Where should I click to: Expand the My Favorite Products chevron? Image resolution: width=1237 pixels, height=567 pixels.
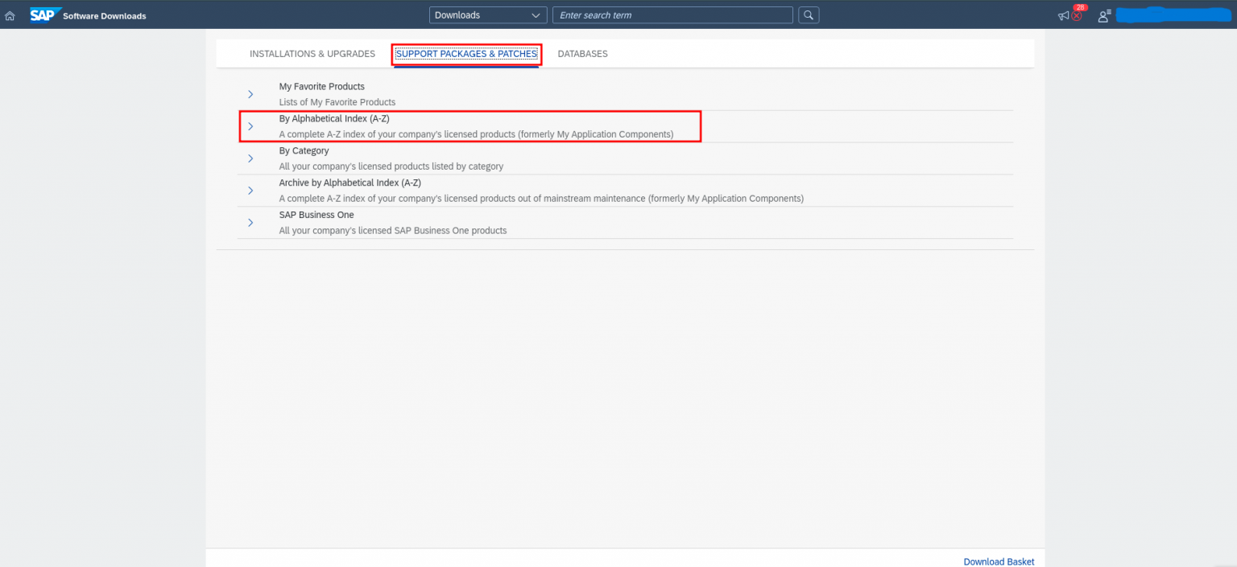(x=250, y=94)
